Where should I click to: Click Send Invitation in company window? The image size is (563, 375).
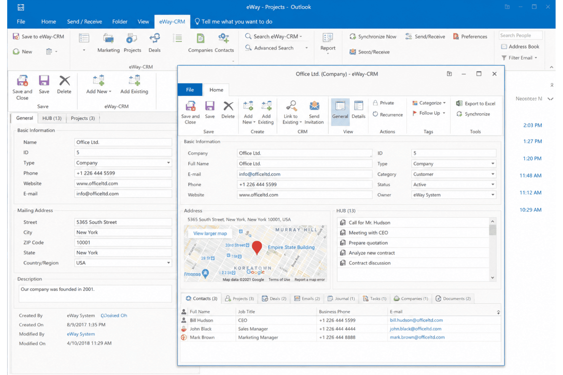coord(314,112)
